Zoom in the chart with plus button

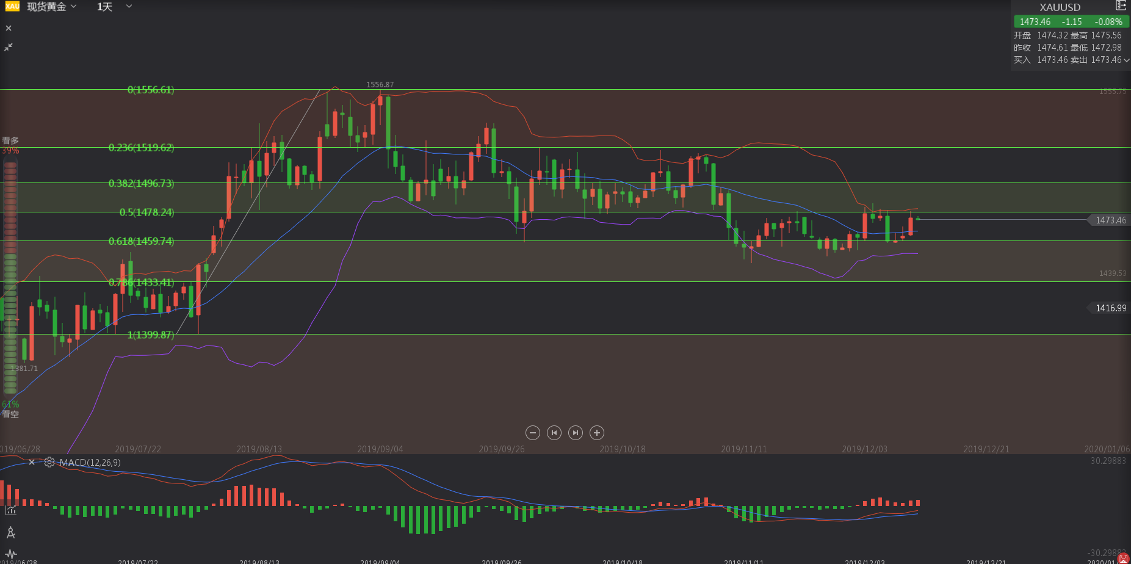597,433
